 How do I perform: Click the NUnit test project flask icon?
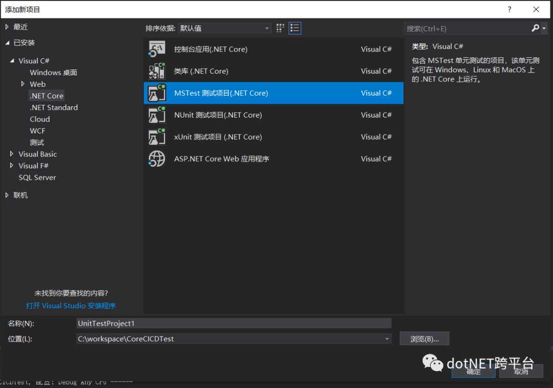point(157,115)
